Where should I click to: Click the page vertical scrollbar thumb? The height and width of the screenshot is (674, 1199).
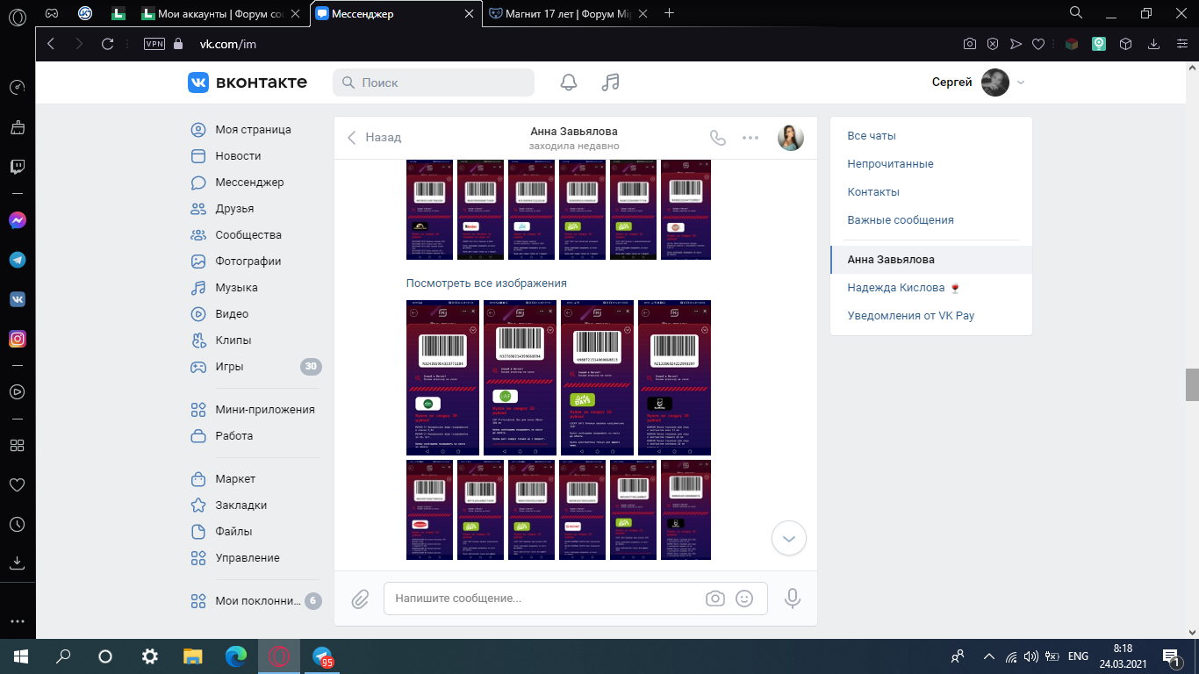click(1192, 384)
